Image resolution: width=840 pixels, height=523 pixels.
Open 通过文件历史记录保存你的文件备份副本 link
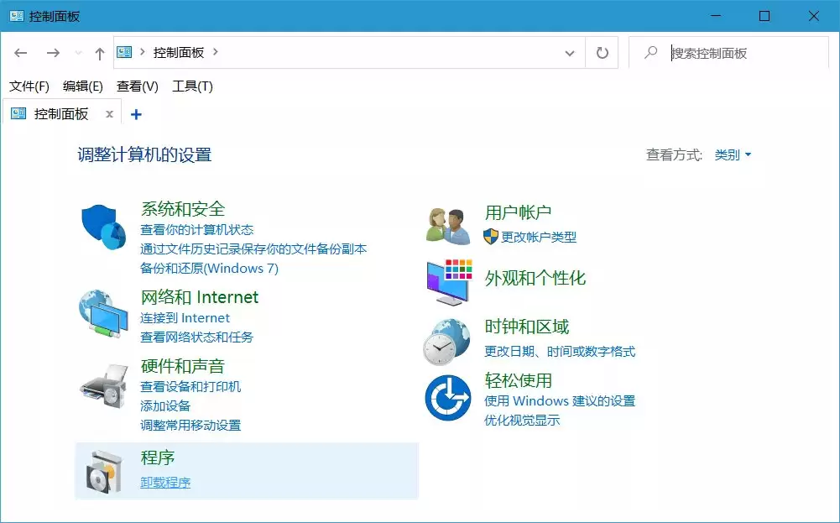pyautogui.click(x=253, y=249)
